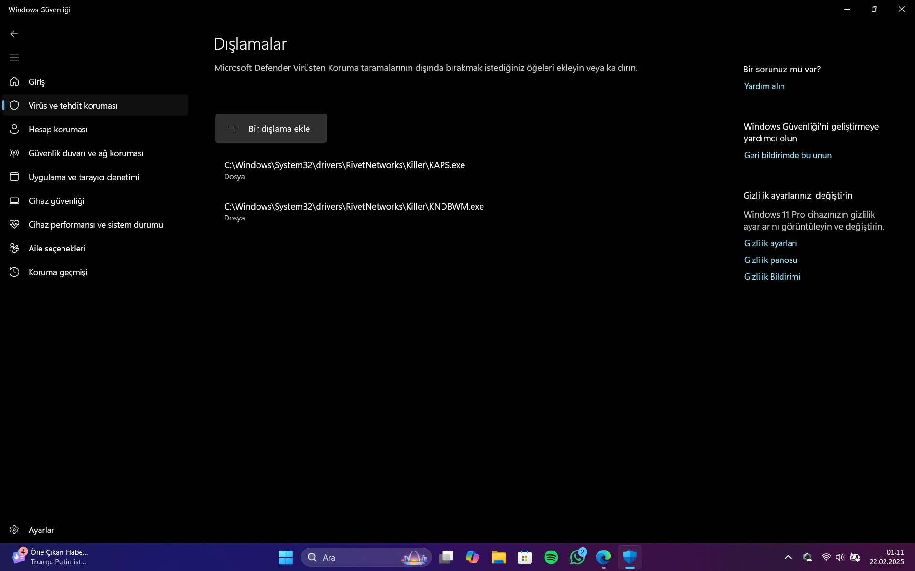Open the clock and date panel
The image size is (915, 571).
(x=886, y=557)
